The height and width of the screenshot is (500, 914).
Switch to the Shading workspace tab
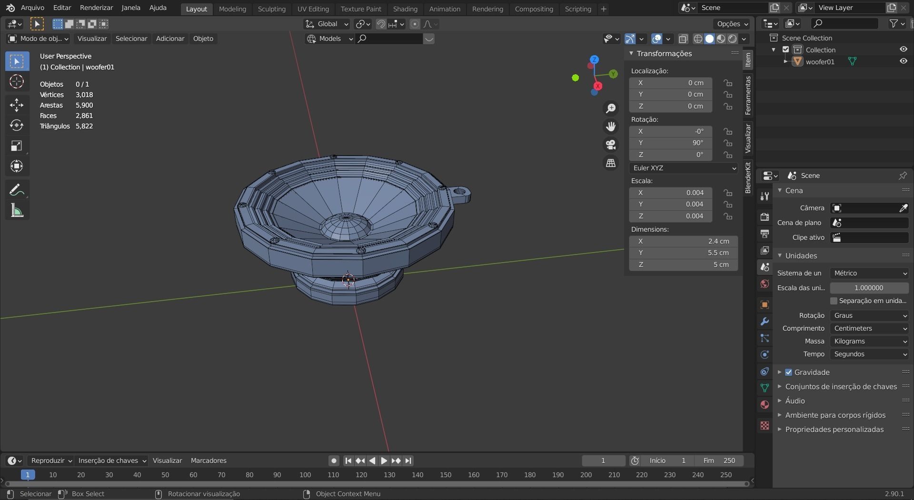pos(405,9)
